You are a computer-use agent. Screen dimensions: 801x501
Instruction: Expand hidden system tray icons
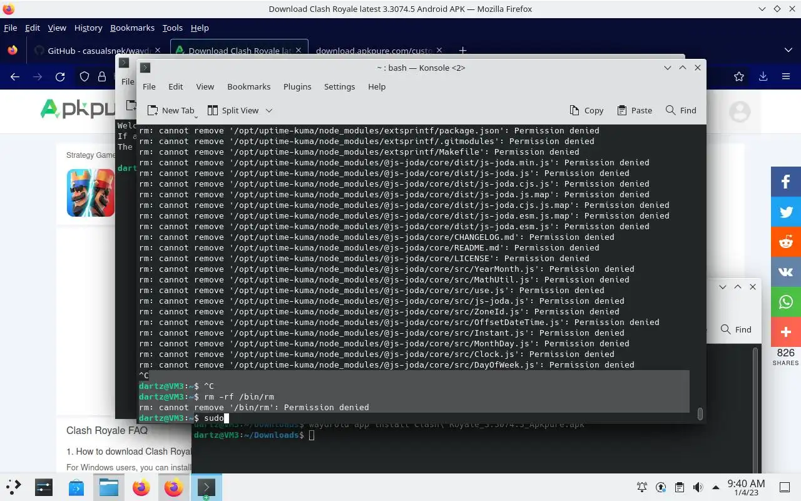point(715,487)
